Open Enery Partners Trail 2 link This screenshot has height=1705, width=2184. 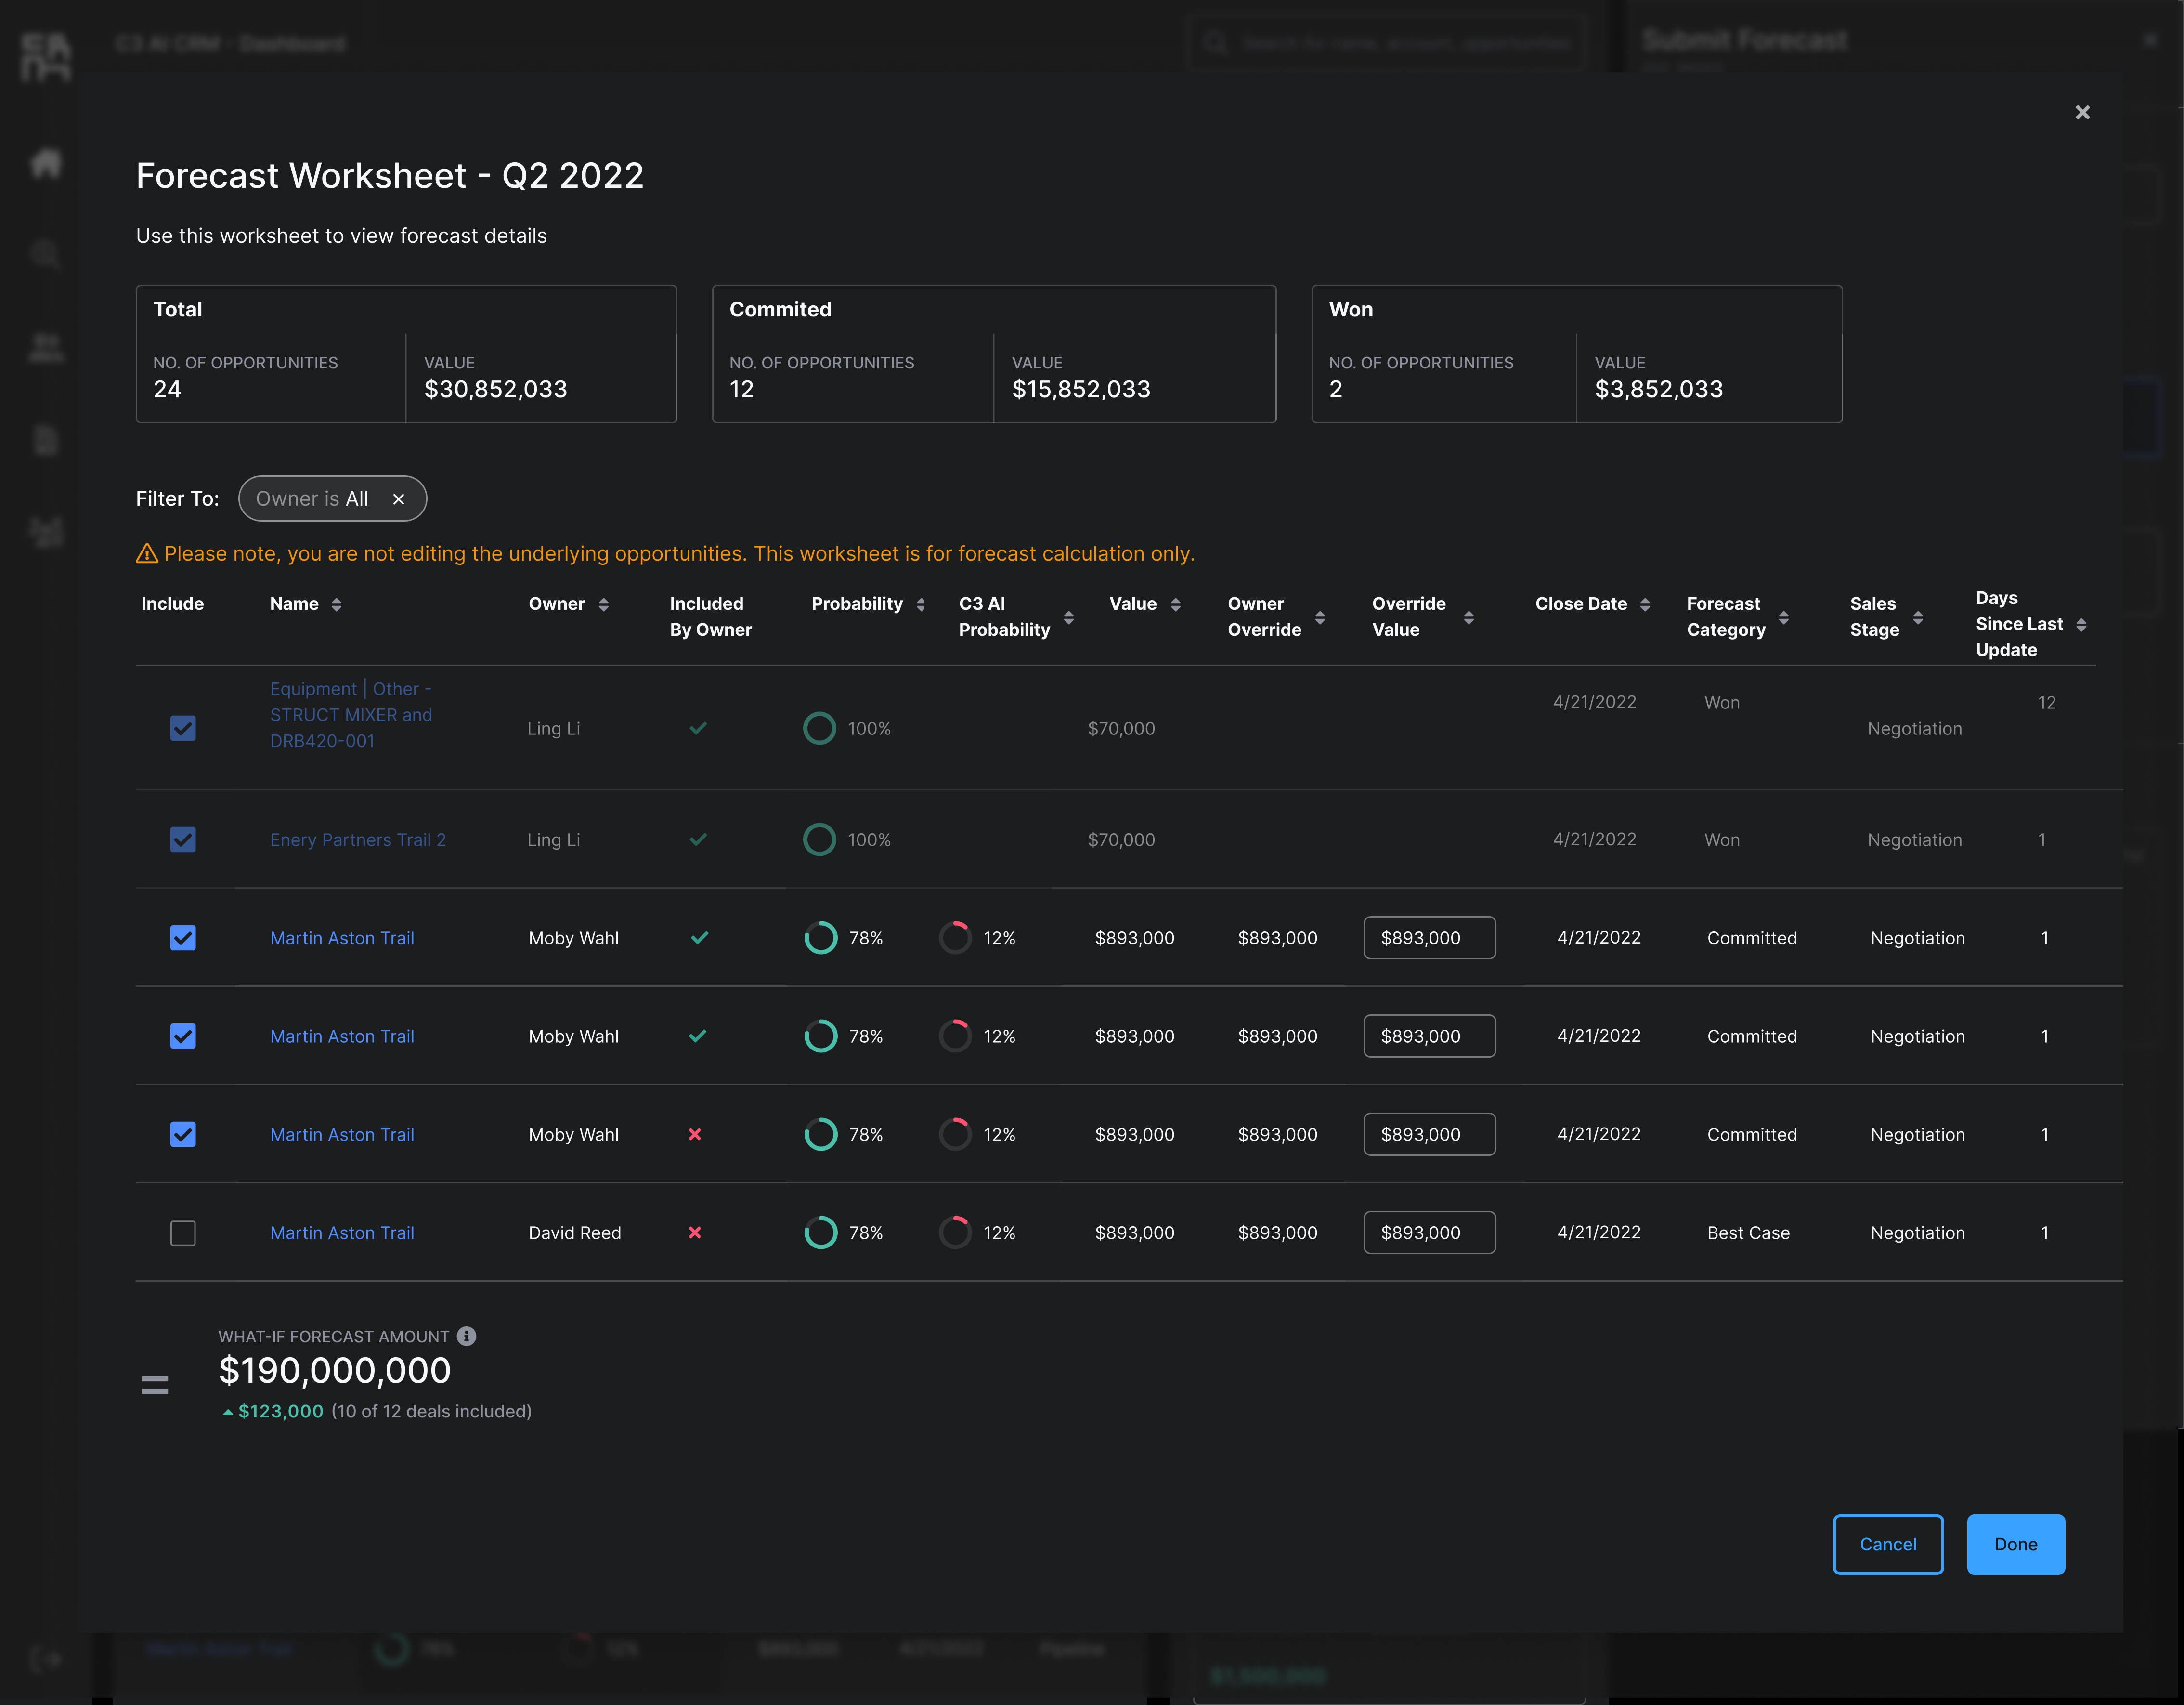(358, 839)
